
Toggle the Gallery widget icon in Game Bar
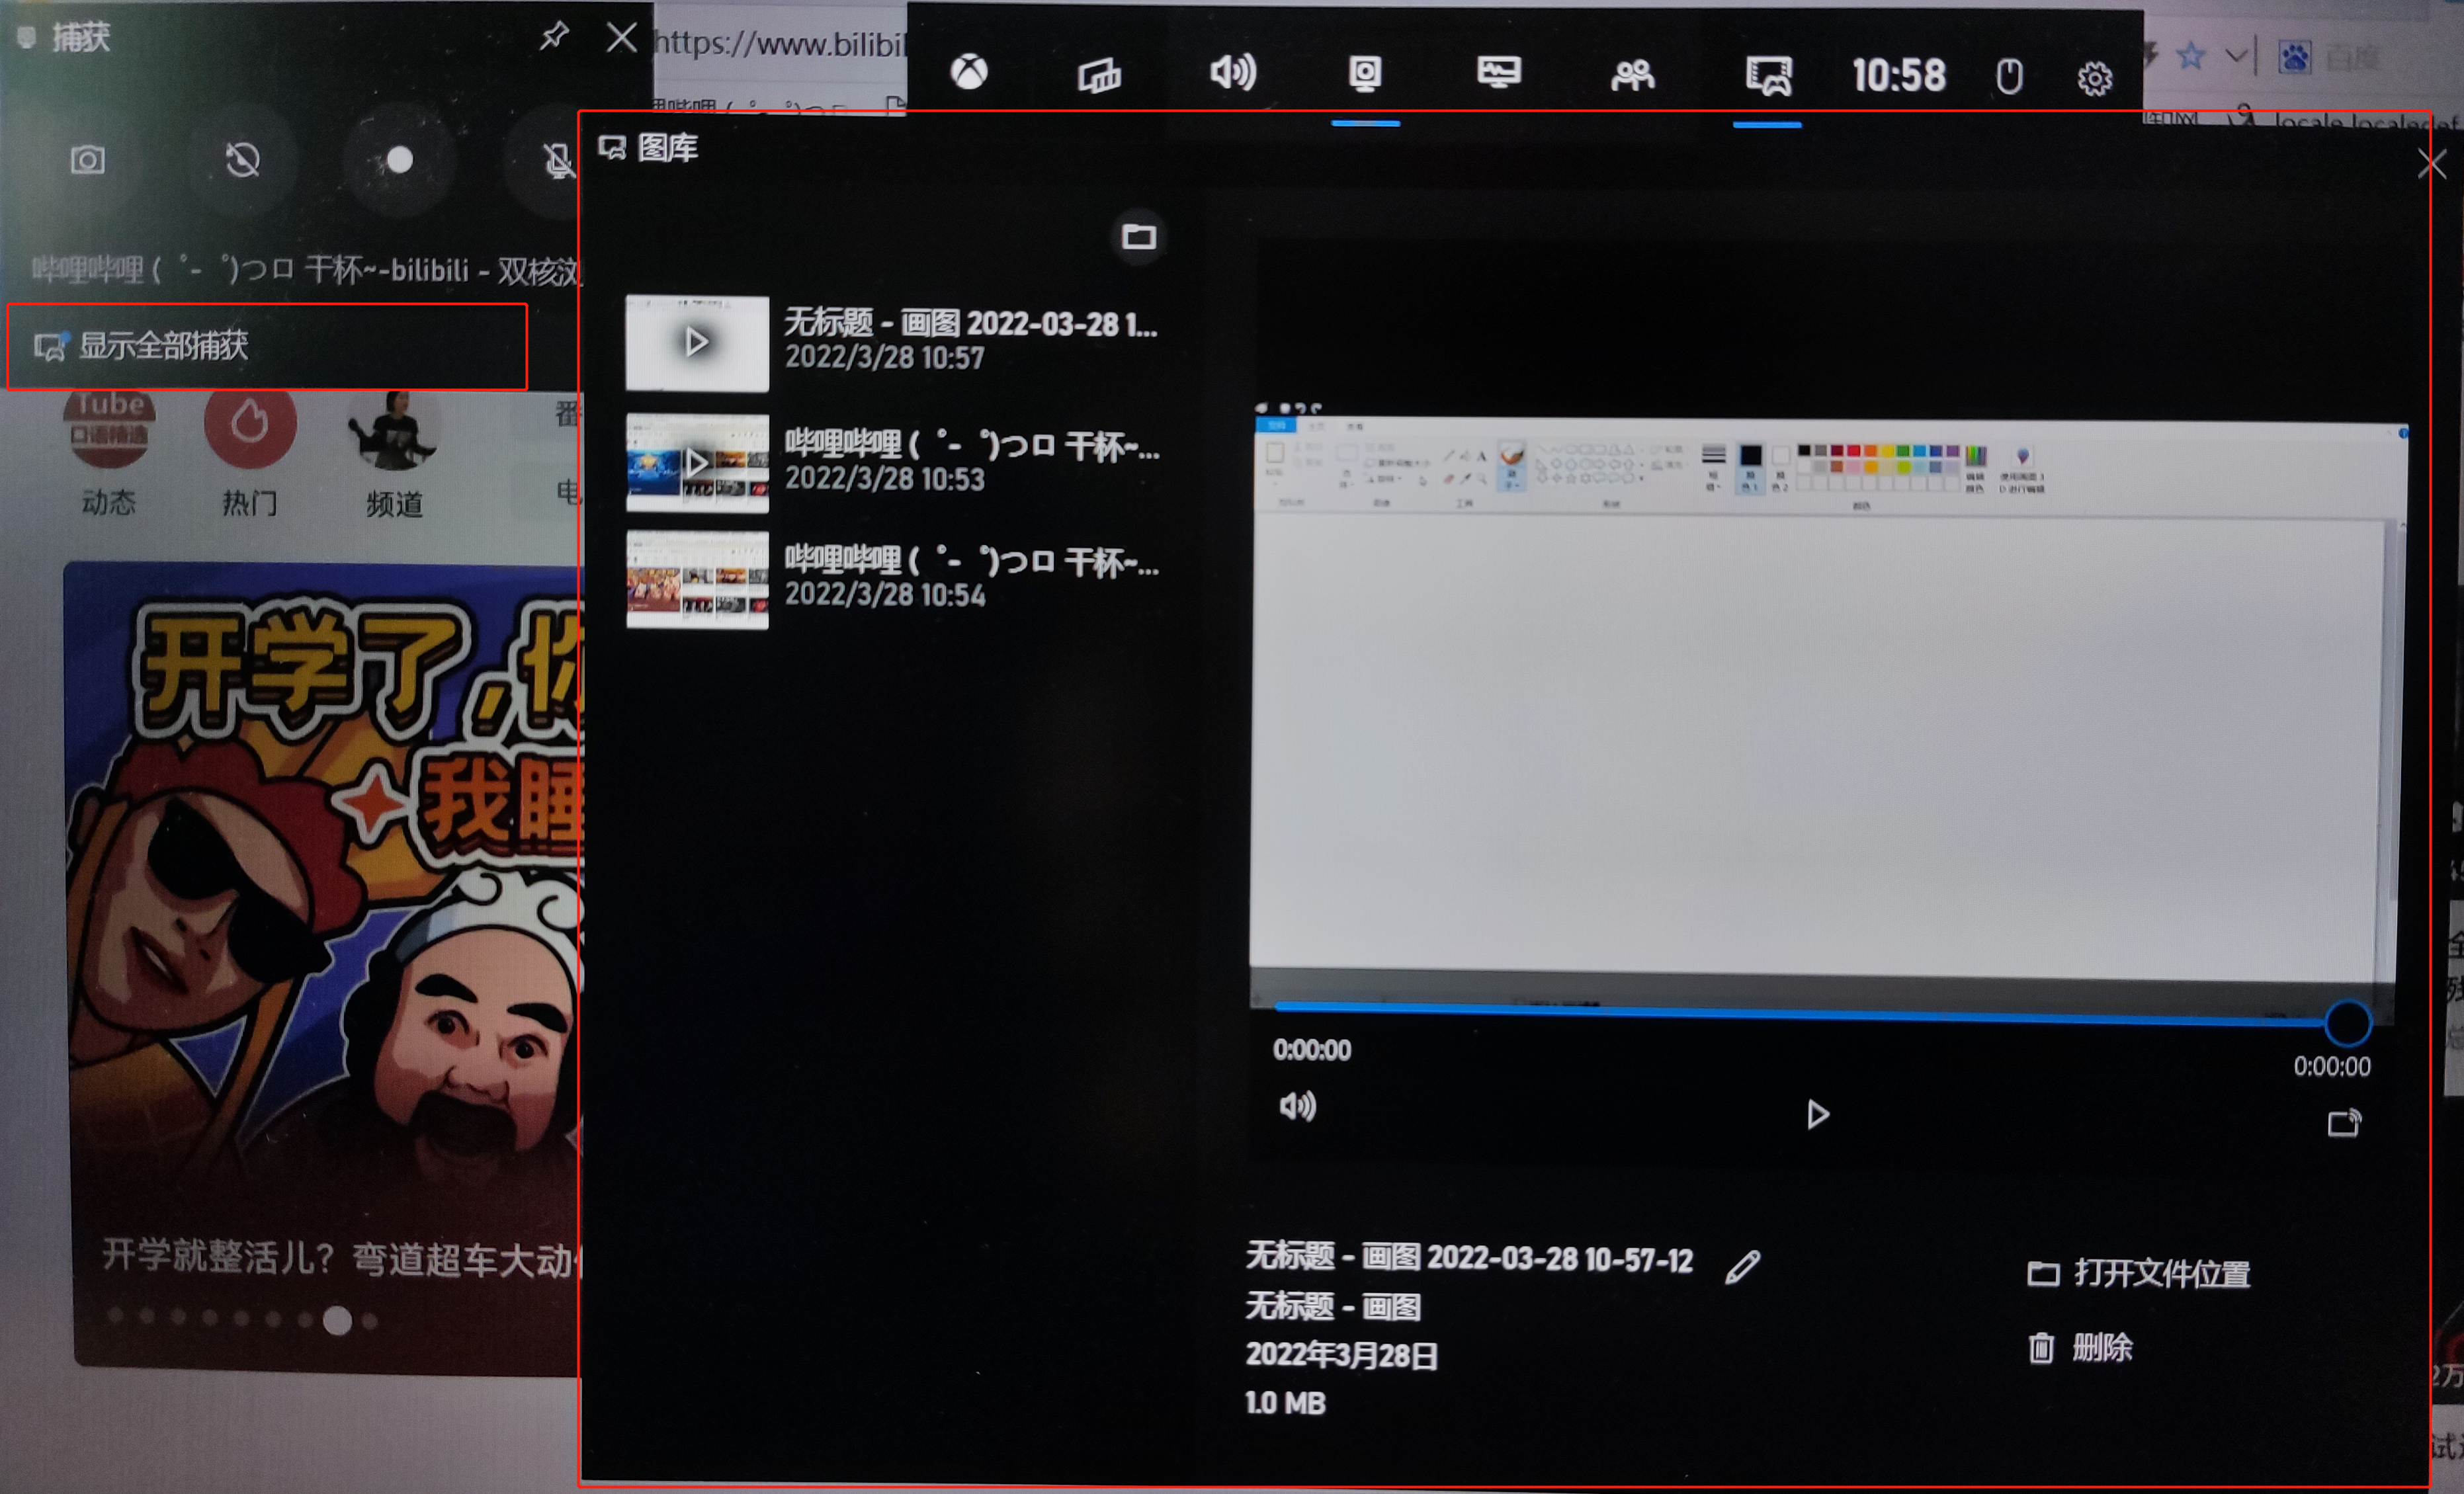pos(1768,75)
